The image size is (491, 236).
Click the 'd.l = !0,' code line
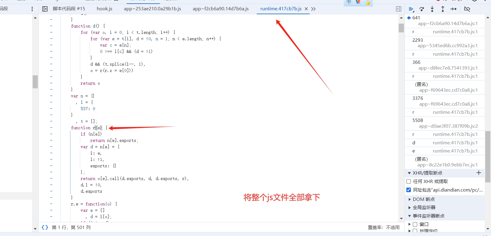tap(91, 185)
